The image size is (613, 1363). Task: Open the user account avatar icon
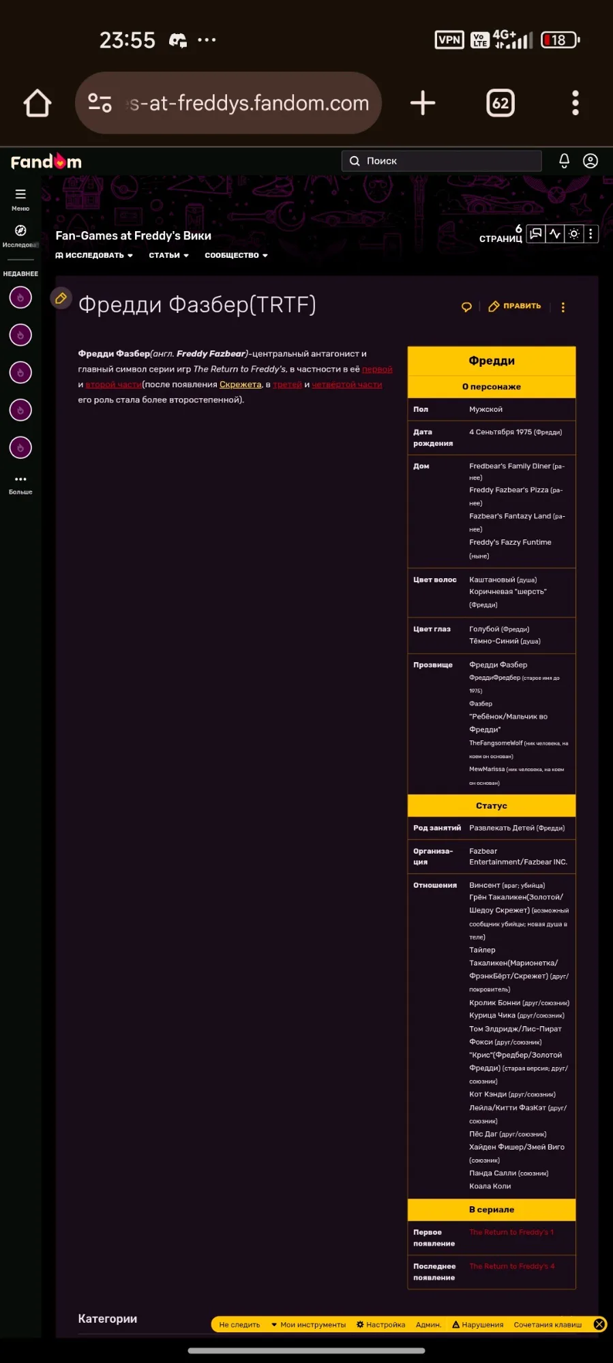click(x=590, y=161)
